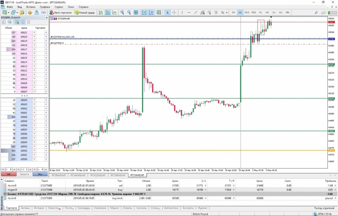This screenshot has width=338, height=216.
Task: Set timeframe to M15
Action: [247, 13]
